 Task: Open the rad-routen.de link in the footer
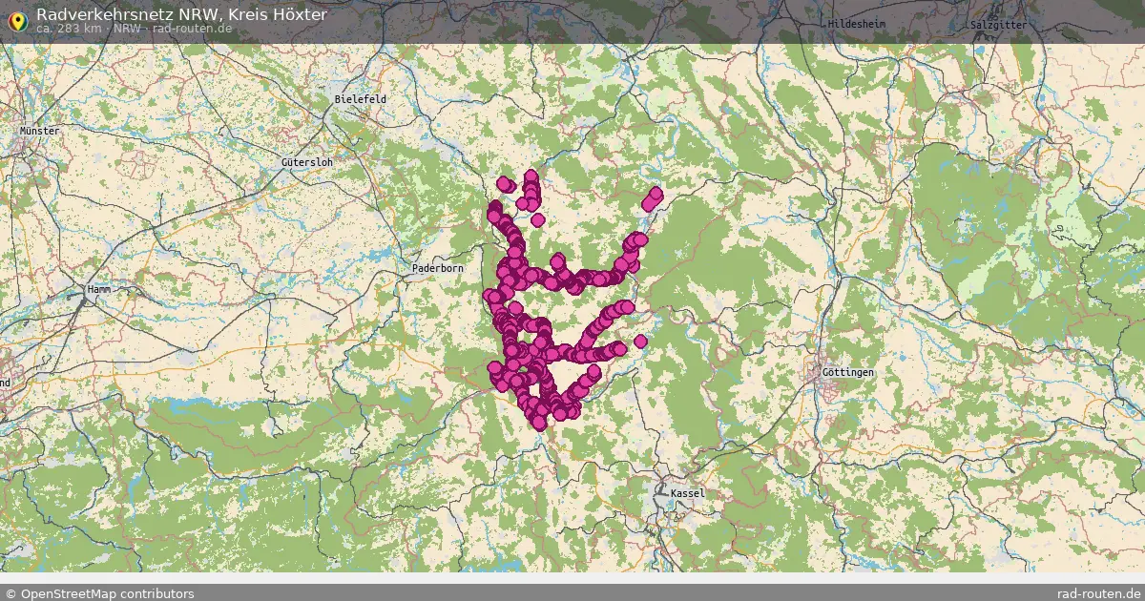[x=1099, y=593]
